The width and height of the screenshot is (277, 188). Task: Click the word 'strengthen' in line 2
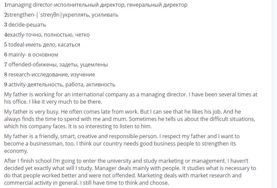(x=20, y=15)
